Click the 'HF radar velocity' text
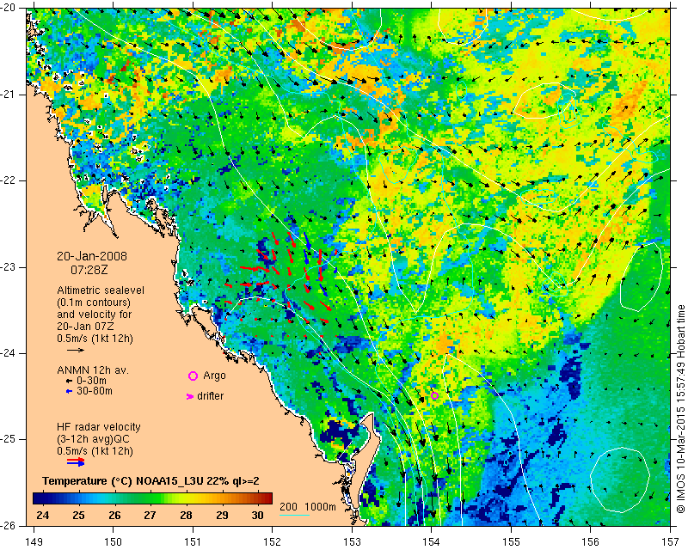Image resolution: width=688 pixels, height=550 pixels. (99, 427)
